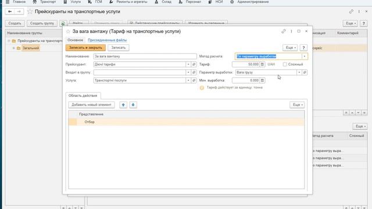
Task: Open help button in main window toolbar
Action: [x=363, y=23]
